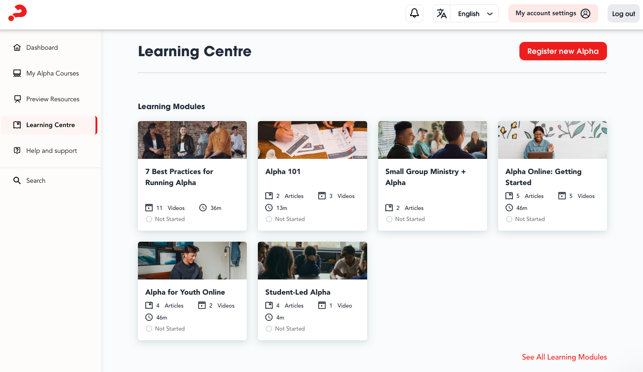Open the English language dropdown
Image resolution: width=643 pixels, height=372 pixels.
(469, 13)
